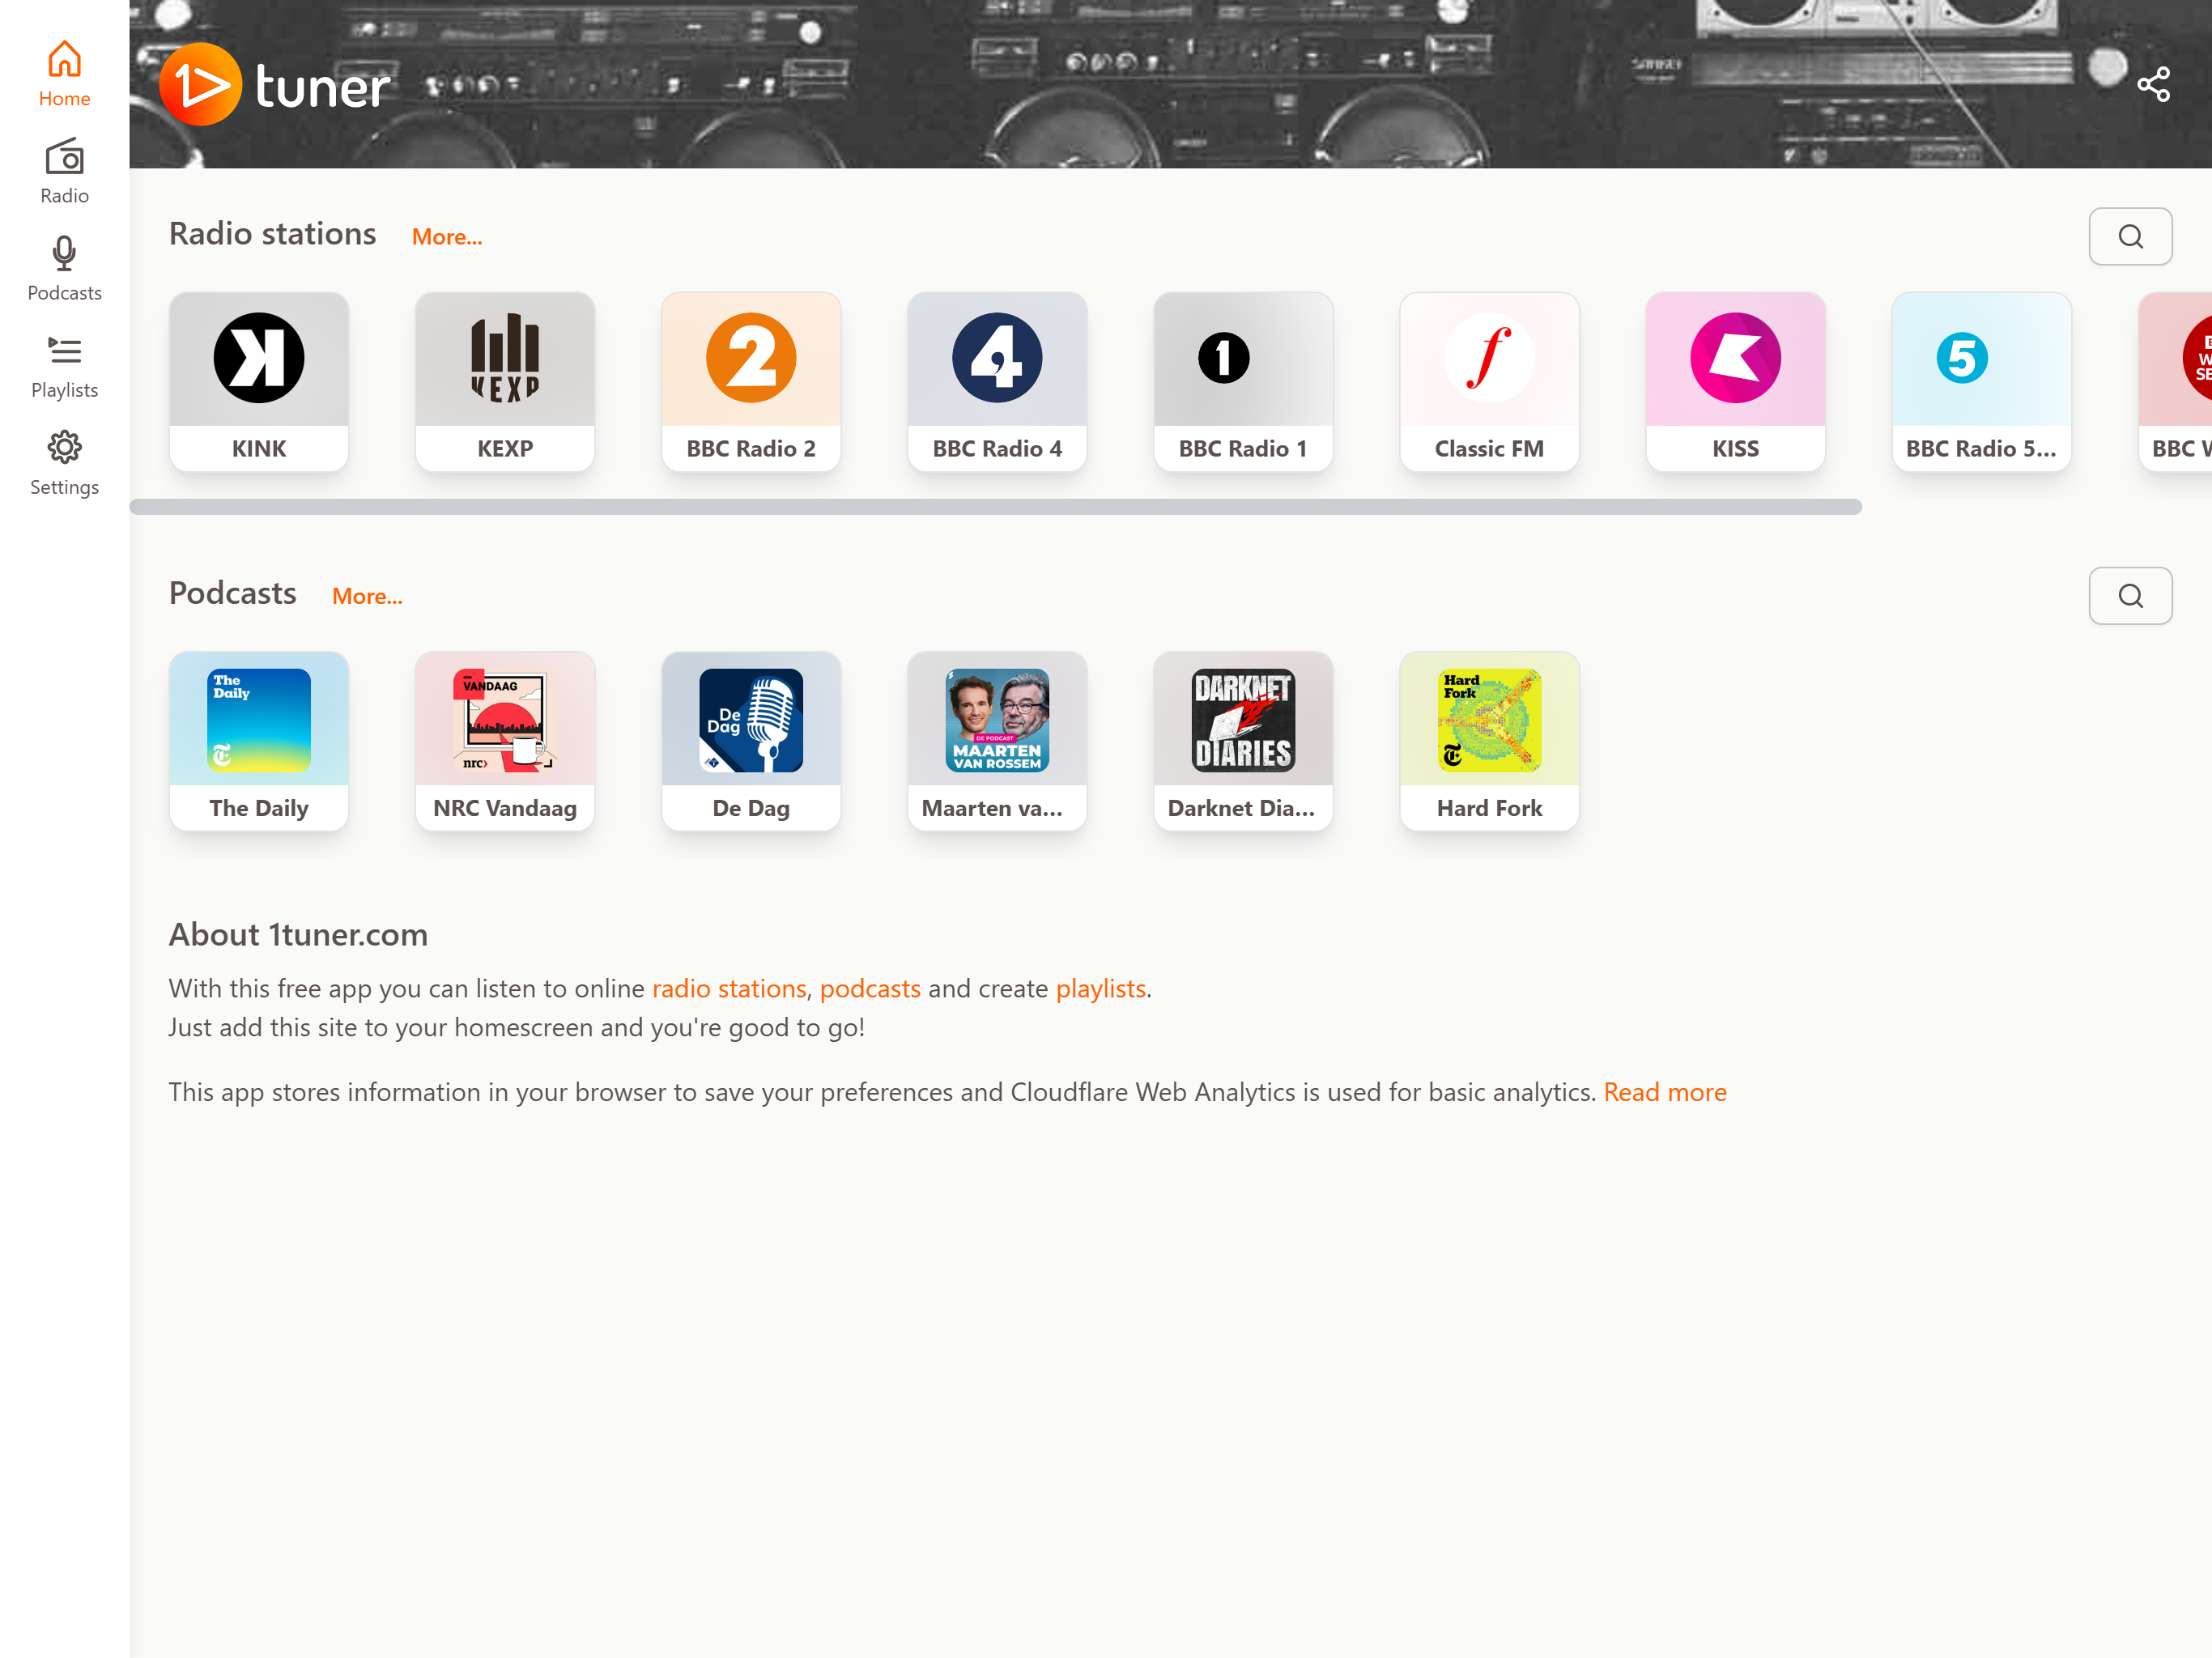Search radio stations with magnifier button
This screenshot has height=1658, width=2212.
[2130, 236]
